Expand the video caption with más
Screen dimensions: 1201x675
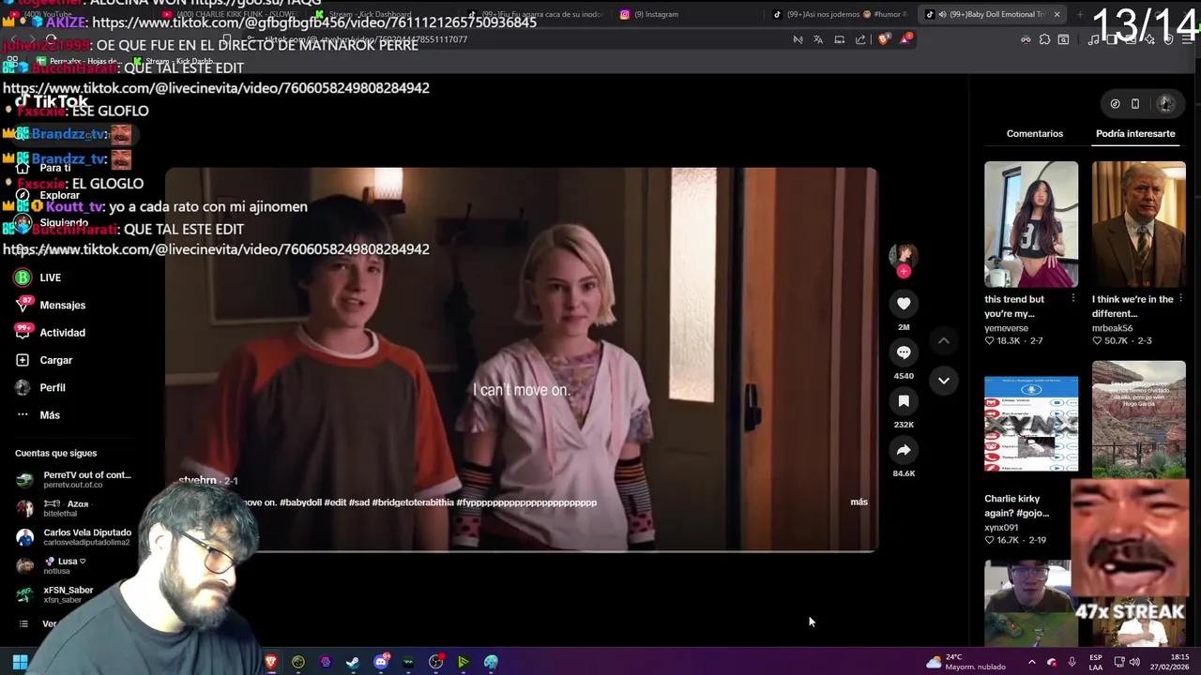coord(859,502)
